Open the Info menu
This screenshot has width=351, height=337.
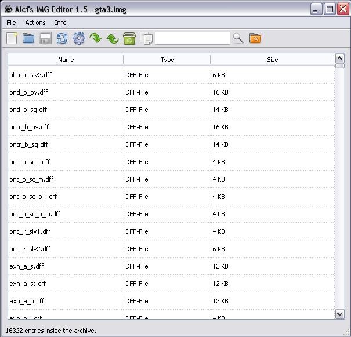point(60,23)
